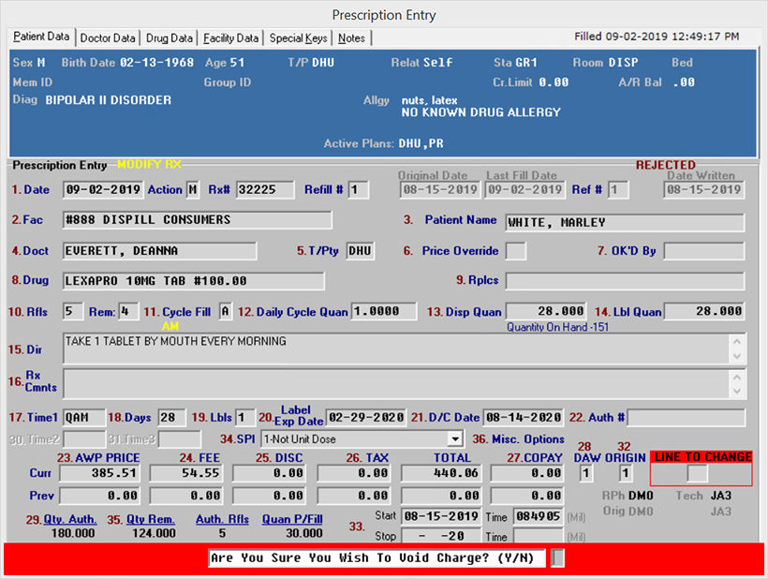Go to the Notes tab

[352, 38]
